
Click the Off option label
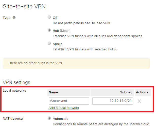click(55, 18)
